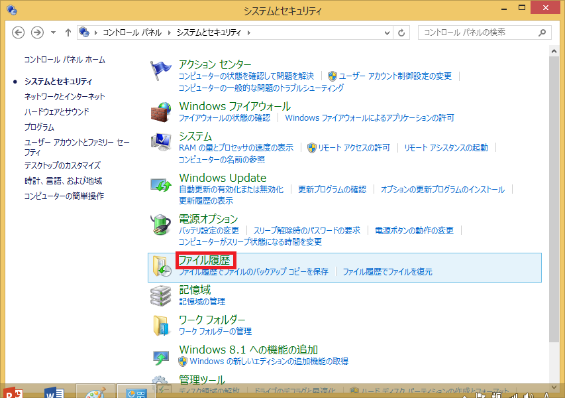
Task: Open the ファイル履歴 heading link
Action: tap(204, 260)
